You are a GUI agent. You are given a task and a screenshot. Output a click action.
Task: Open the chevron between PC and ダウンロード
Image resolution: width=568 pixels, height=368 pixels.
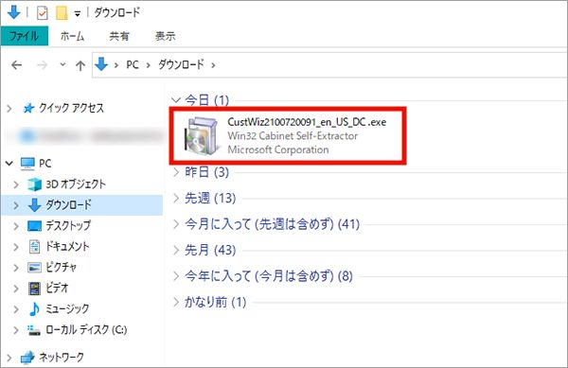(x=149, y=65)
